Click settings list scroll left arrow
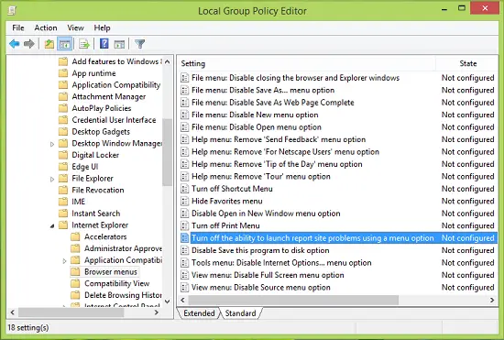This screenshot has height=340, width=504. [x=182, y=300]
